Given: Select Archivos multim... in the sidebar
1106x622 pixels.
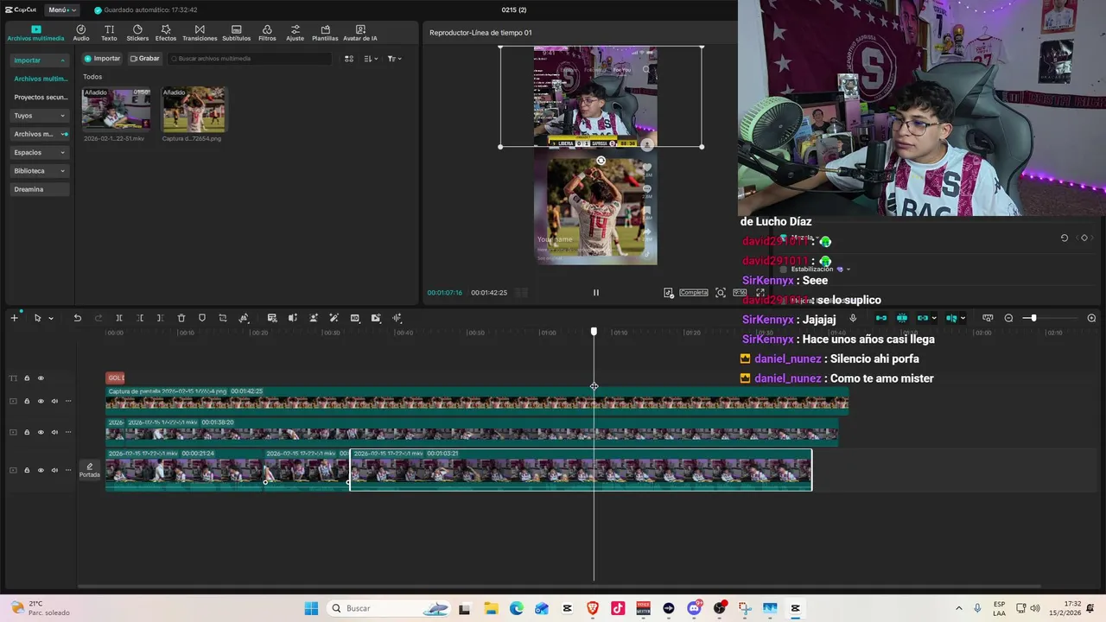Looking at the screenshot, I should (40, 79).
